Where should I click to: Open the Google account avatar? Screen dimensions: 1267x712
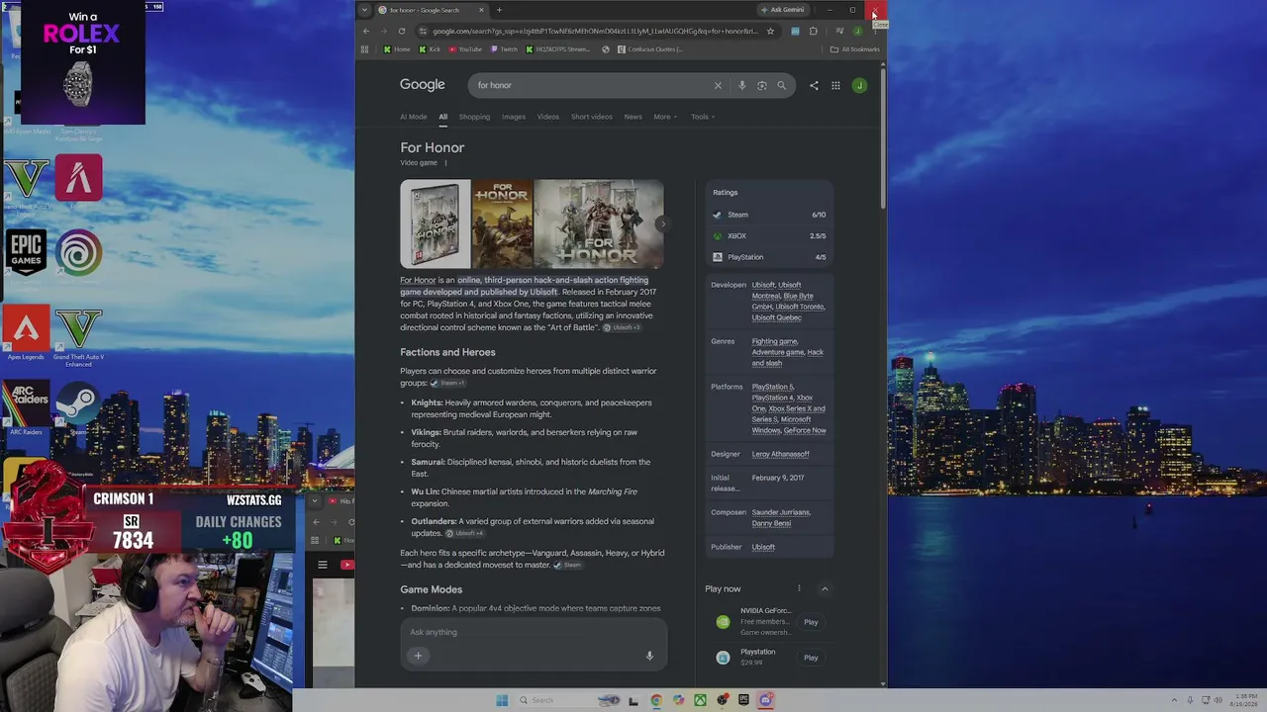[859, 85]
